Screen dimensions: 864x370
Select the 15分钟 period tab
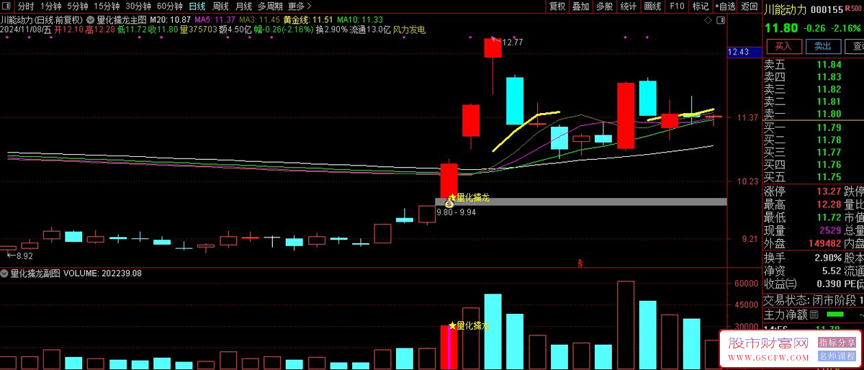107,6
